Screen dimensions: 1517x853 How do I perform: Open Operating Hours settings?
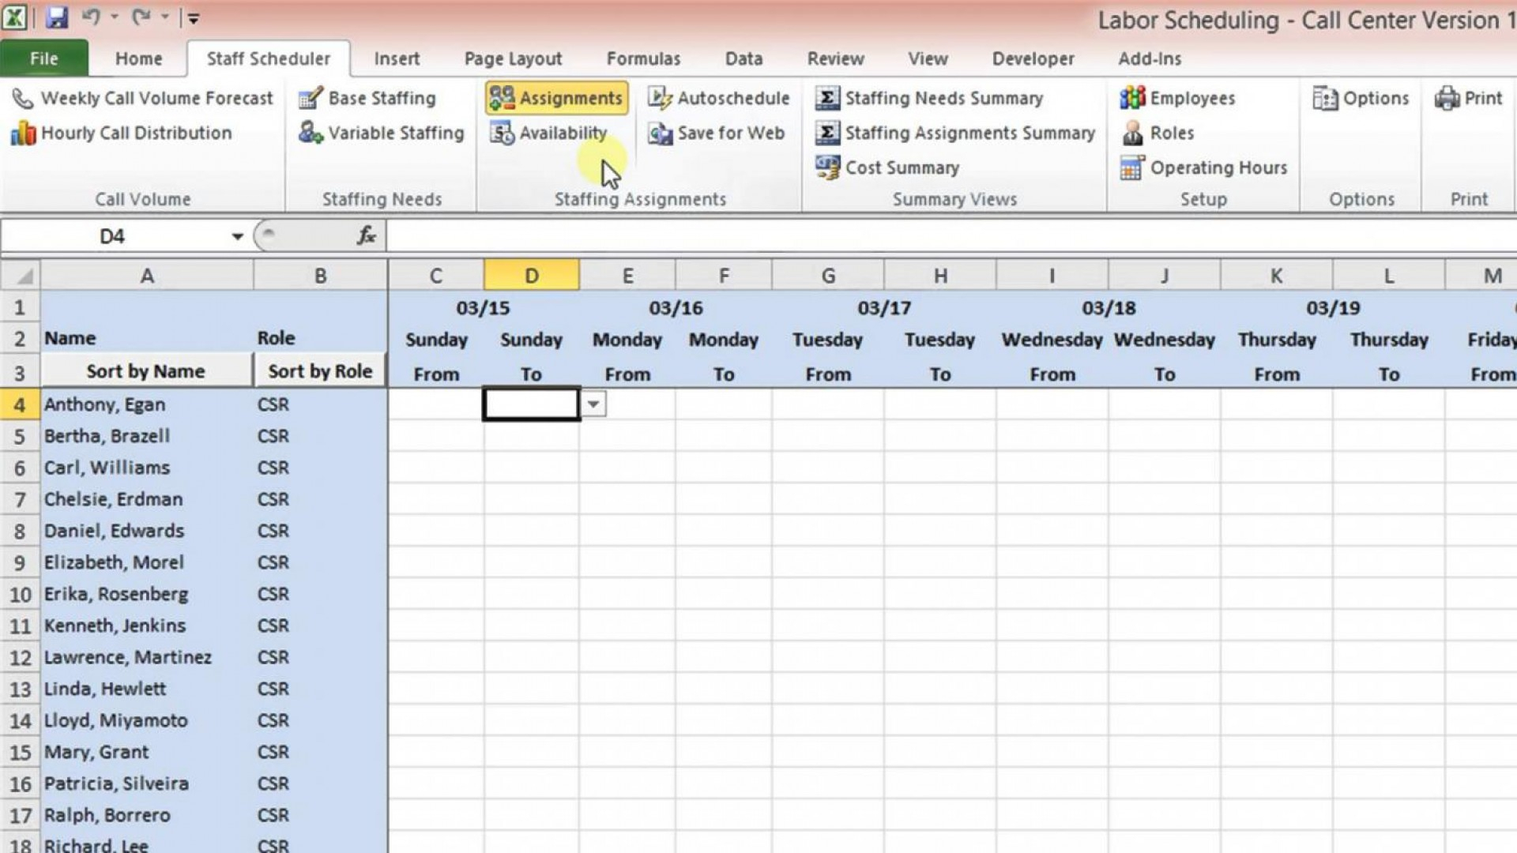click(x=1219, y=167)
